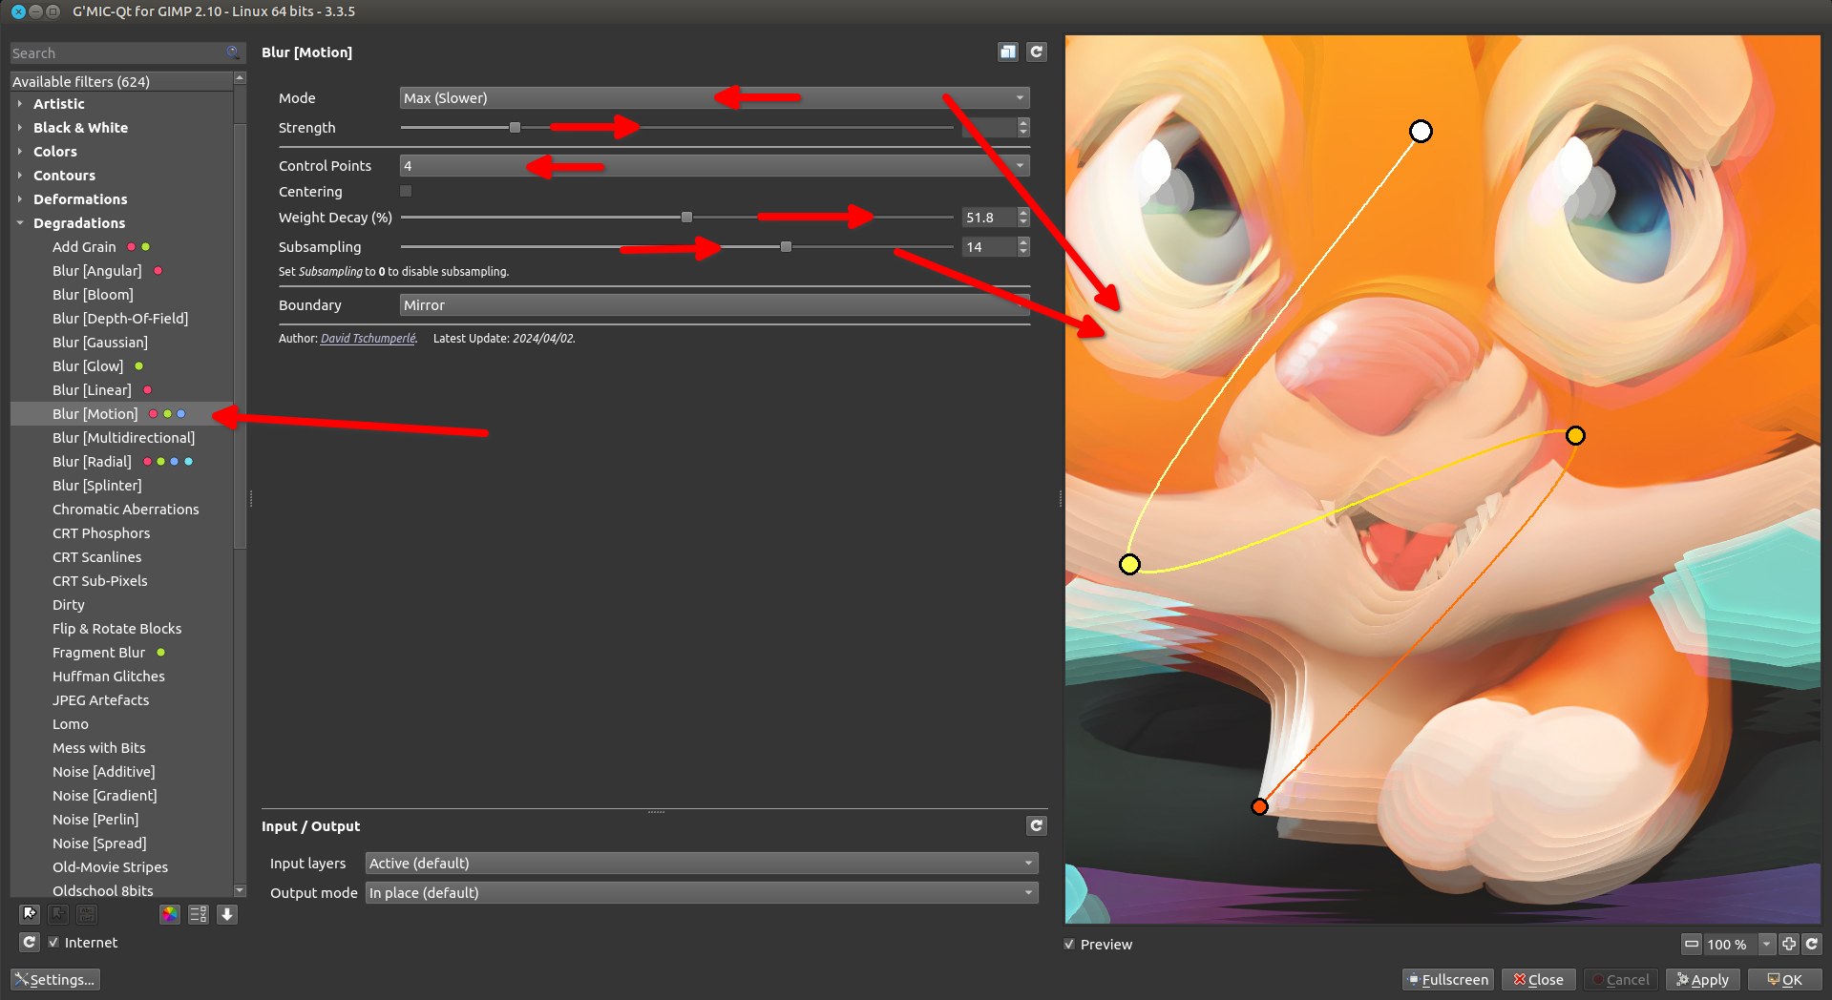Click the yellow control point at left
The height and width of the screenshot is (1000, 1832).
click(1129, 564)
